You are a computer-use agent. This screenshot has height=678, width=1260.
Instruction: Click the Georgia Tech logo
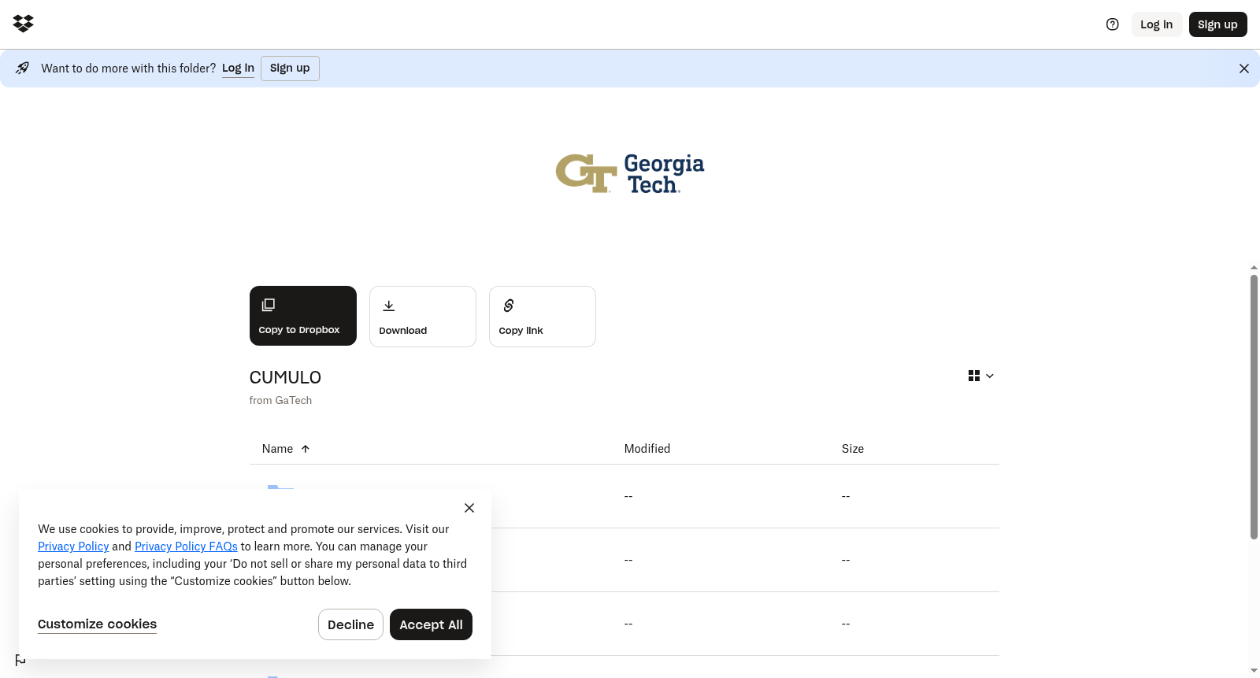coord(630,173)
